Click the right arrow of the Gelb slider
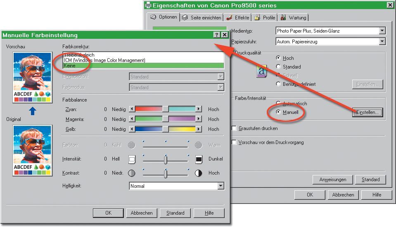Viewport: 396px width, 227px height. (x=199, y=129)
